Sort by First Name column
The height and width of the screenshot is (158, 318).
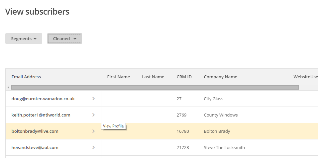(118, 77)
